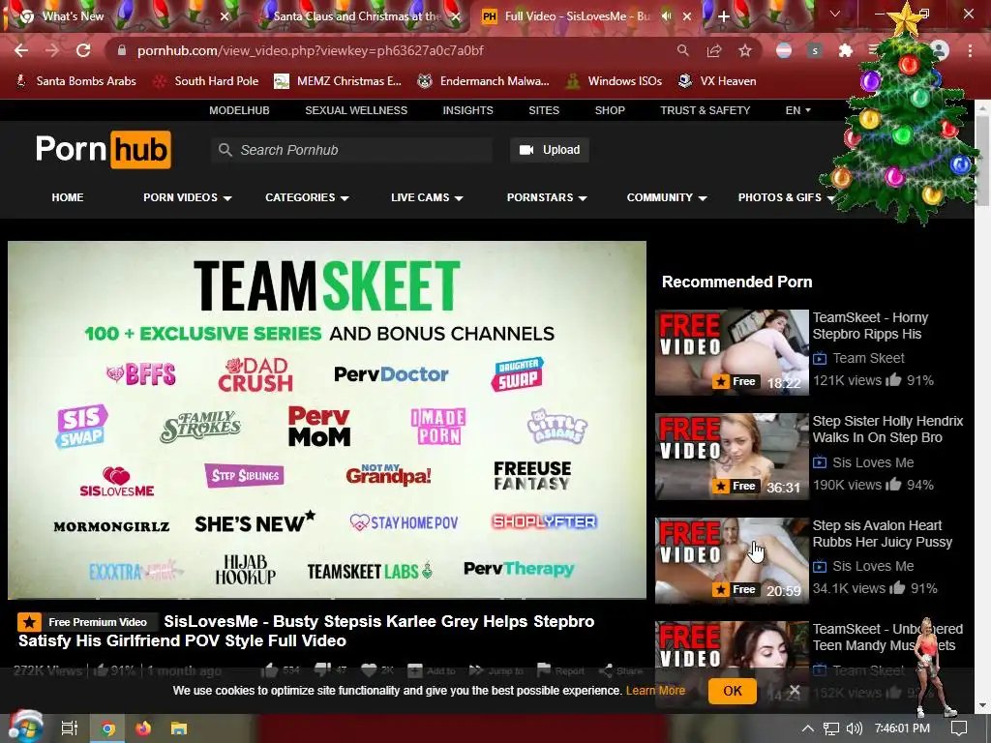Open a new tab with the plus button
The image size is (991, 743).
point(724,16)
